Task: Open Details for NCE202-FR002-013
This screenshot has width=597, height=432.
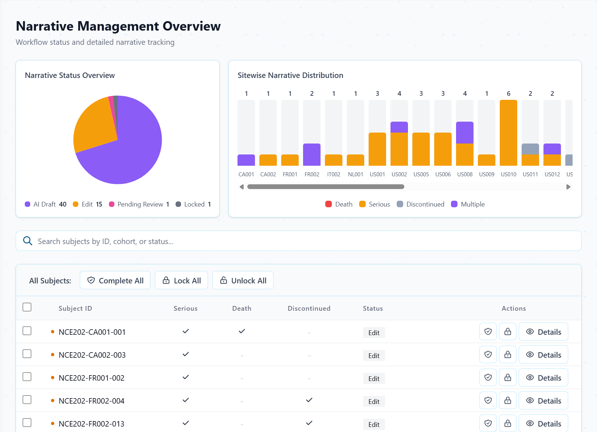Action: click(543, 423)
